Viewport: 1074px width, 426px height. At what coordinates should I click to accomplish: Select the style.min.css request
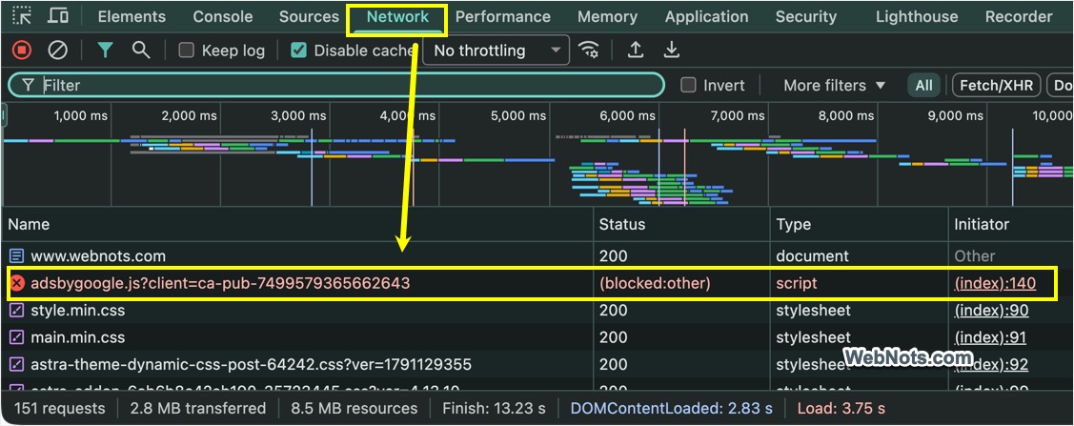(537, 311)
